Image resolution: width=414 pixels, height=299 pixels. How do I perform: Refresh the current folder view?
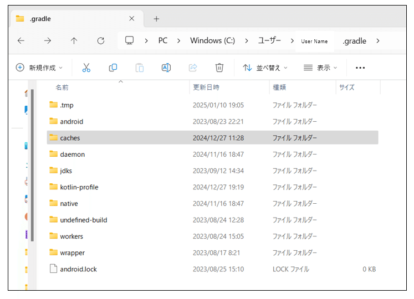click(101, 40)
